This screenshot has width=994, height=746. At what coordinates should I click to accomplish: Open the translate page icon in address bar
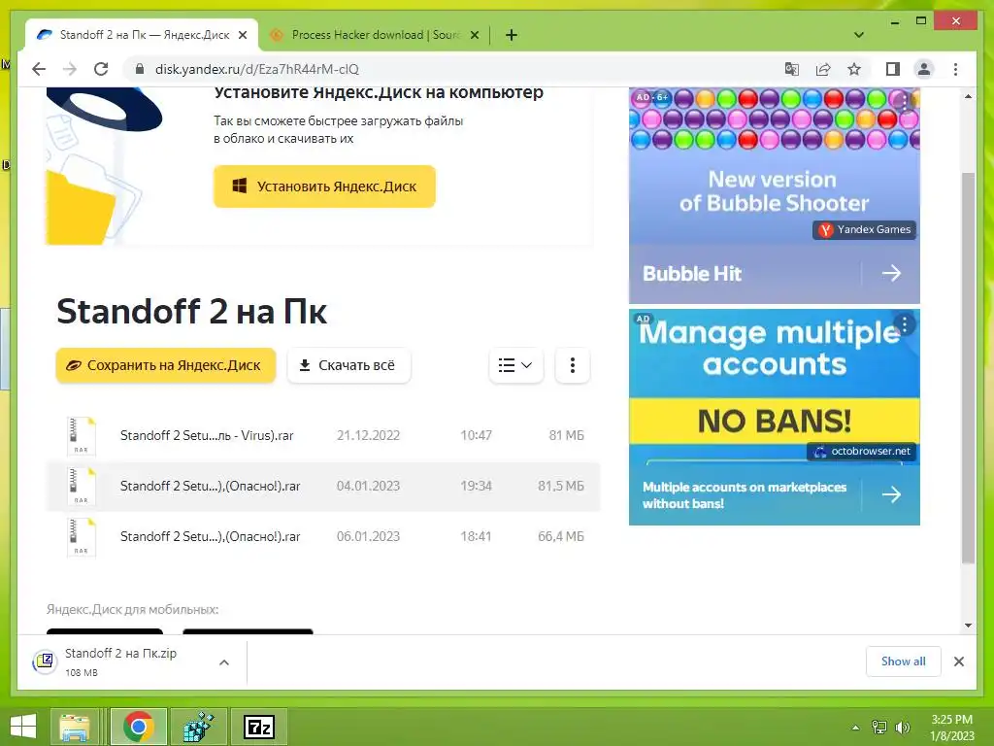tap(792, 69)
